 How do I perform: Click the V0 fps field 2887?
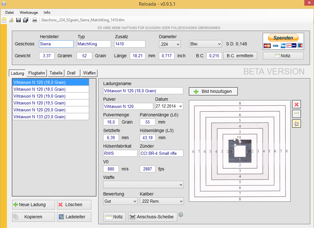[148, 169]
